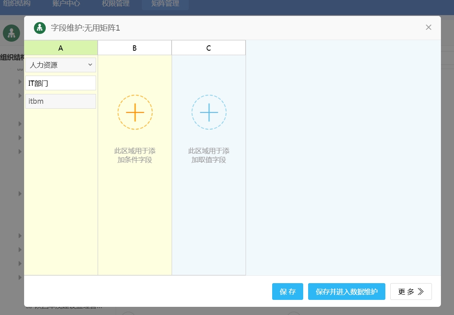
Task: Open the 人力资源 dropdown in column A
Action: click(60, 65)
